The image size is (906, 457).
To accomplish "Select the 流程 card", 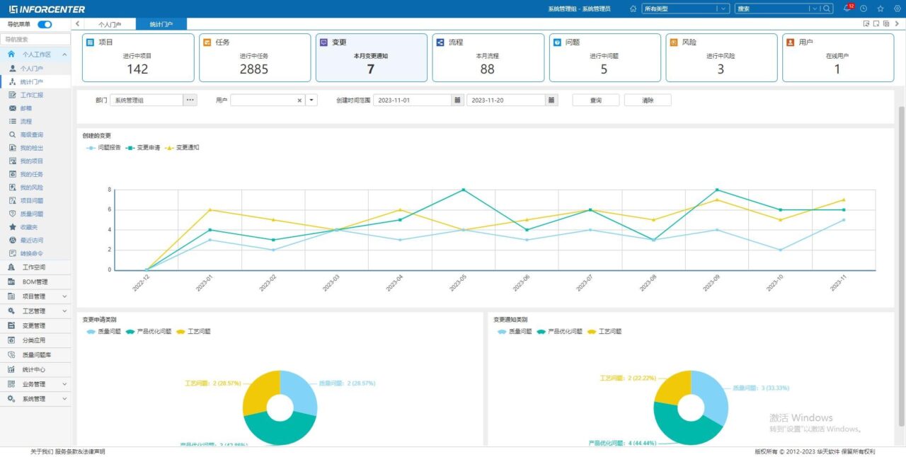I will tap(488, 57).
